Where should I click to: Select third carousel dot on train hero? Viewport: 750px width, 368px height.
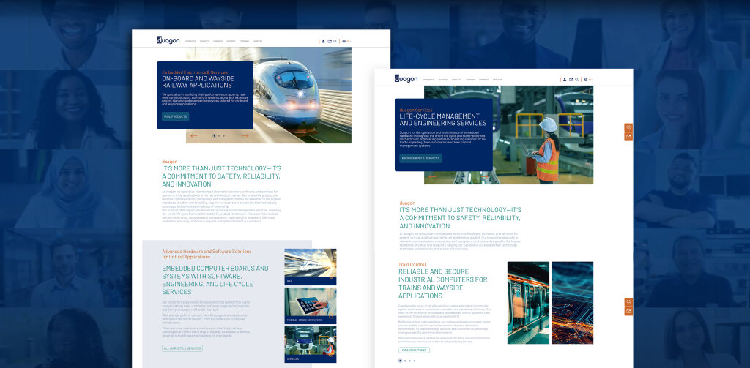pos(223,136)
